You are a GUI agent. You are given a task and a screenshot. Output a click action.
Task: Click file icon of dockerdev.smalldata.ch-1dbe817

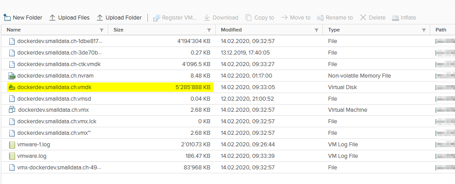[12, 41]
